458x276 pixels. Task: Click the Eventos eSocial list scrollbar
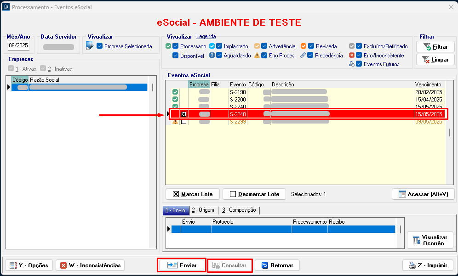click(450, 132)
